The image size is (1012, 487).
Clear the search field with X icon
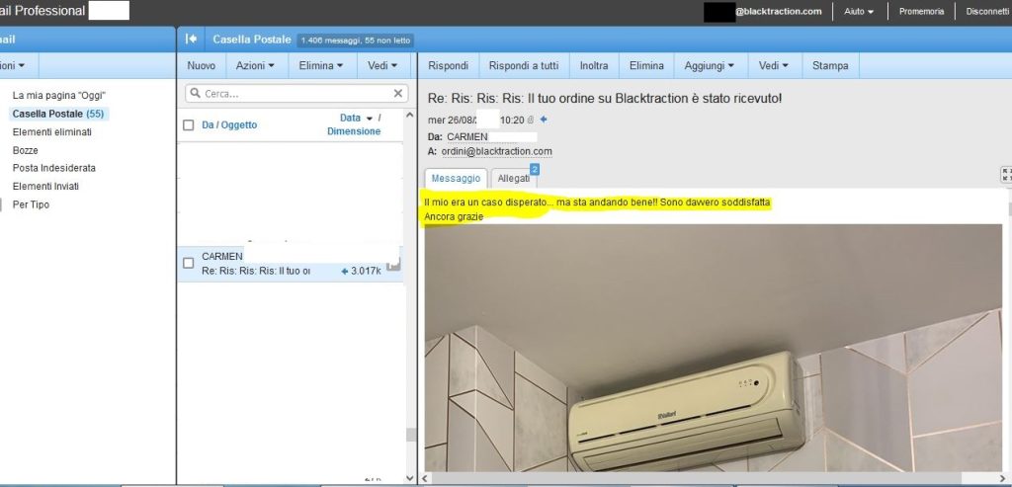pos(398,93)
